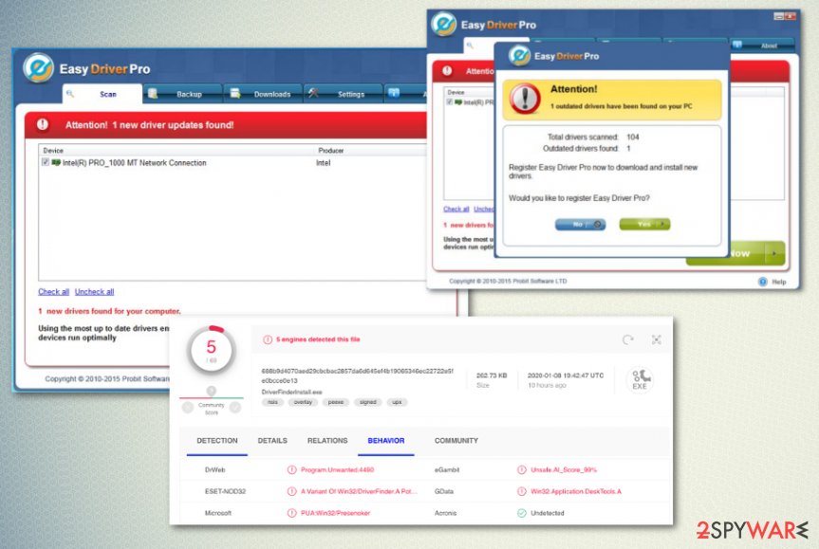Click the community score upvote icon
The height and width of the screenshot is (549, 819).
tap(235, 408)
